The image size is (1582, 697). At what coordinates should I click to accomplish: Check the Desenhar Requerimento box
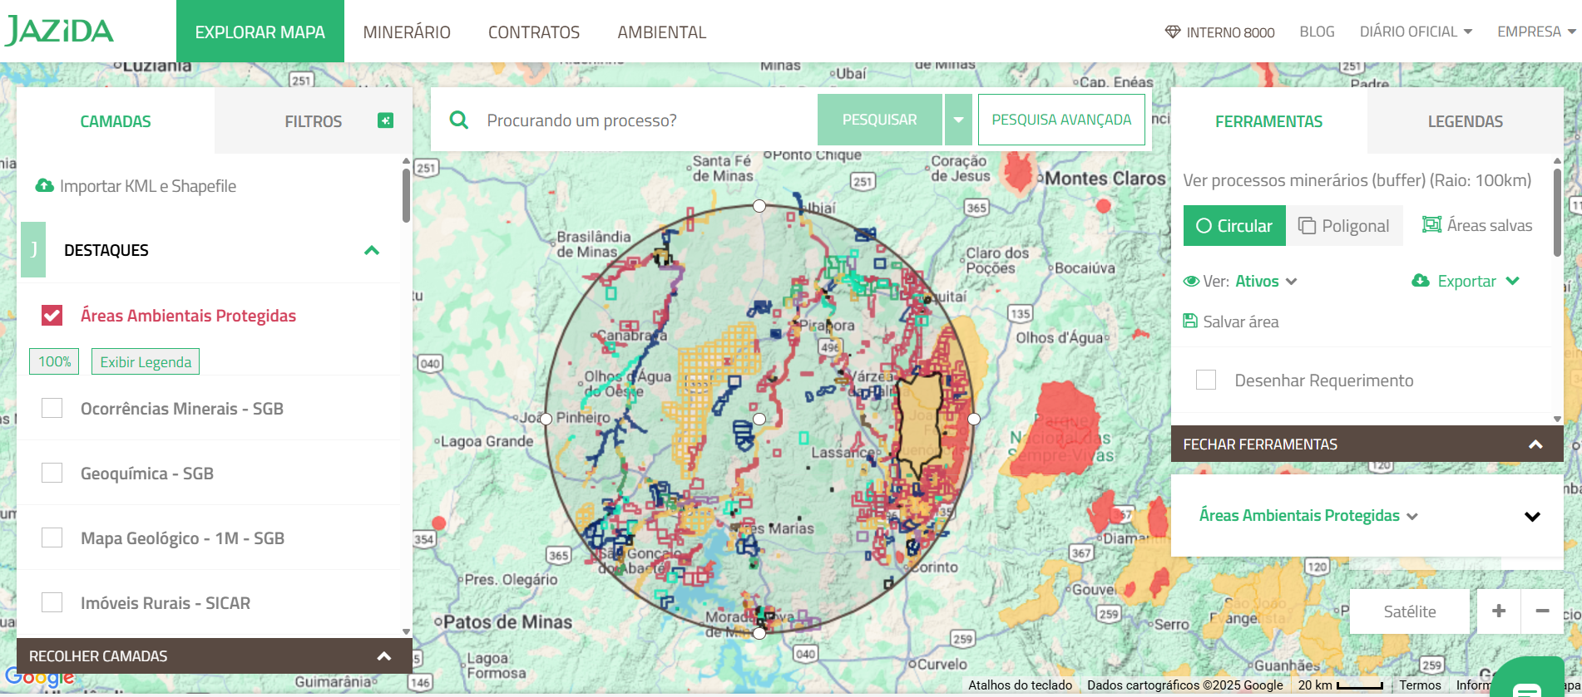tap(1206, 380)
